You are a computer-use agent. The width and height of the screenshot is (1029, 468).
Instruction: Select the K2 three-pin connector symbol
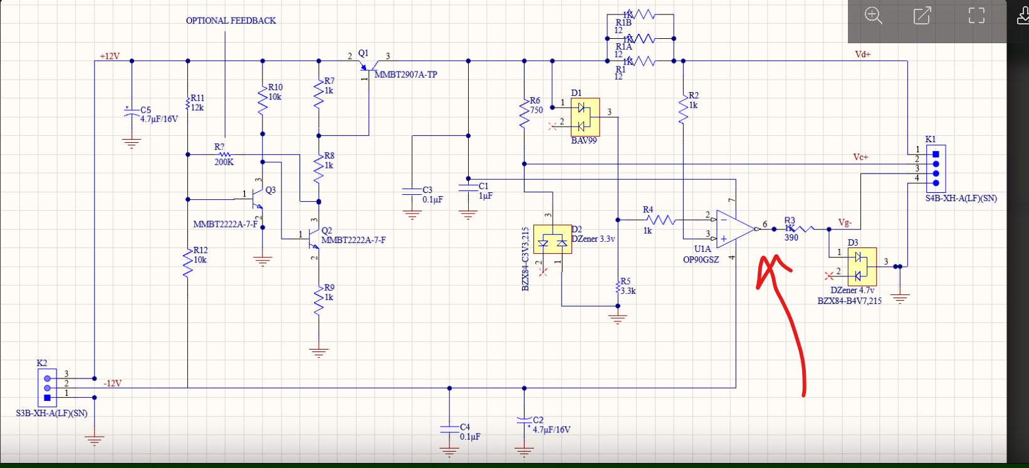click(48, 388)
